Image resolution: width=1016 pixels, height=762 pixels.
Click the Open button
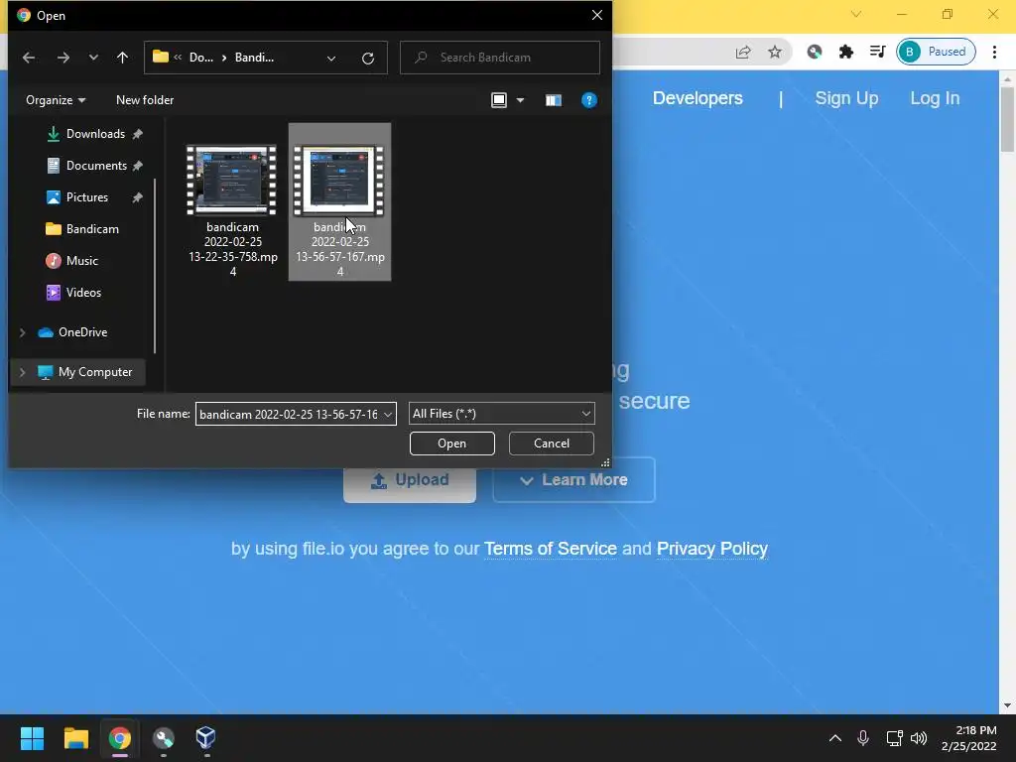pyautogui.click(x=452, y=444)
